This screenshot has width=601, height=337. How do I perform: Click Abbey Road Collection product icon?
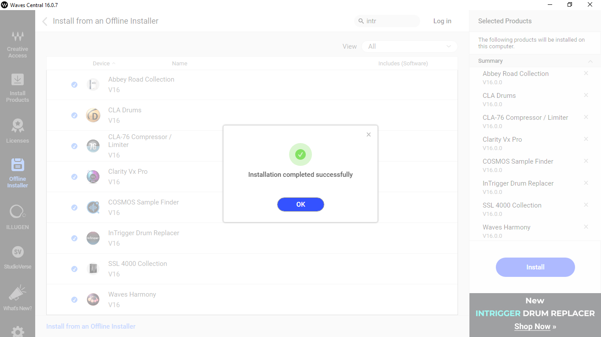point(93,85)
